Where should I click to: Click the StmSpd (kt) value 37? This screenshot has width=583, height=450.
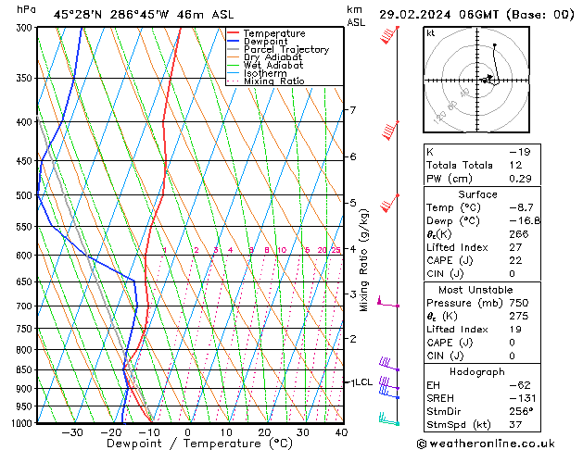coord(515,425)
